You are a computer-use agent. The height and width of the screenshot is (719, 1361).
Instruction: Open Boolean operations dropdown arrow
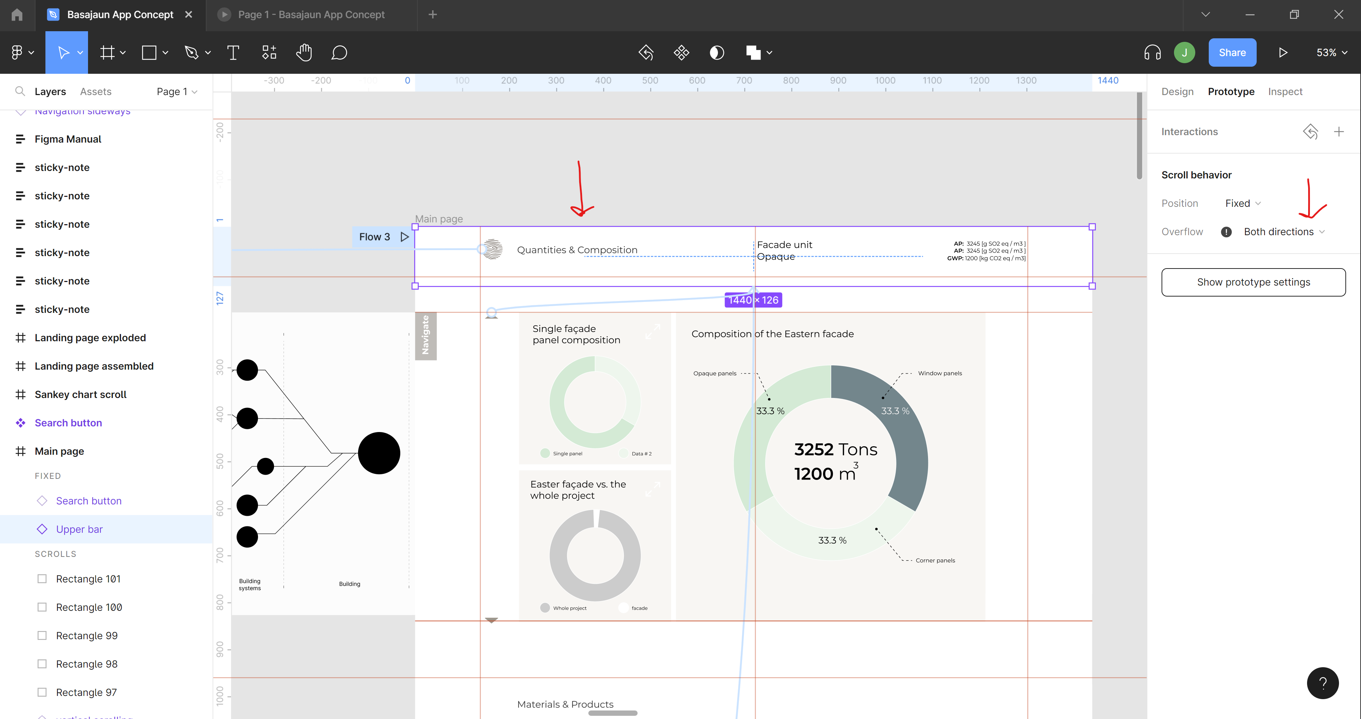coord(769,52)
